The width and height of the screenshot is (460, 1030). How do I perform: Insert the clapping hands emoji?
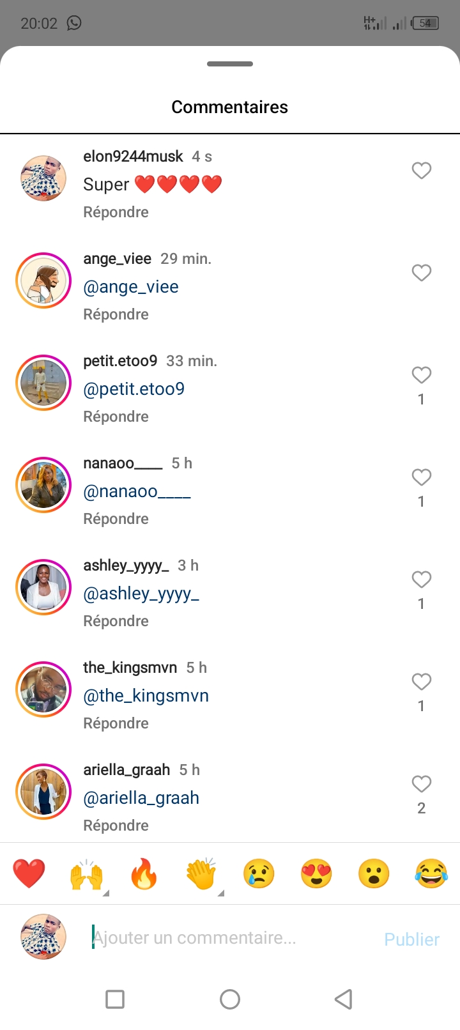[201, 873]
